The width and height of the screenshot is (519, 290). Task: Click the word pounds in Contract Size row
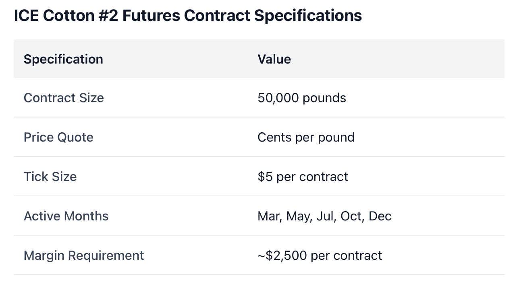click(x=324, y=98)
